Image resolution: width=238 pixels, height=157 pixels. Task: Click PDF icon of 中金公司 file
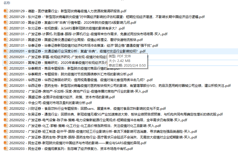6,103
